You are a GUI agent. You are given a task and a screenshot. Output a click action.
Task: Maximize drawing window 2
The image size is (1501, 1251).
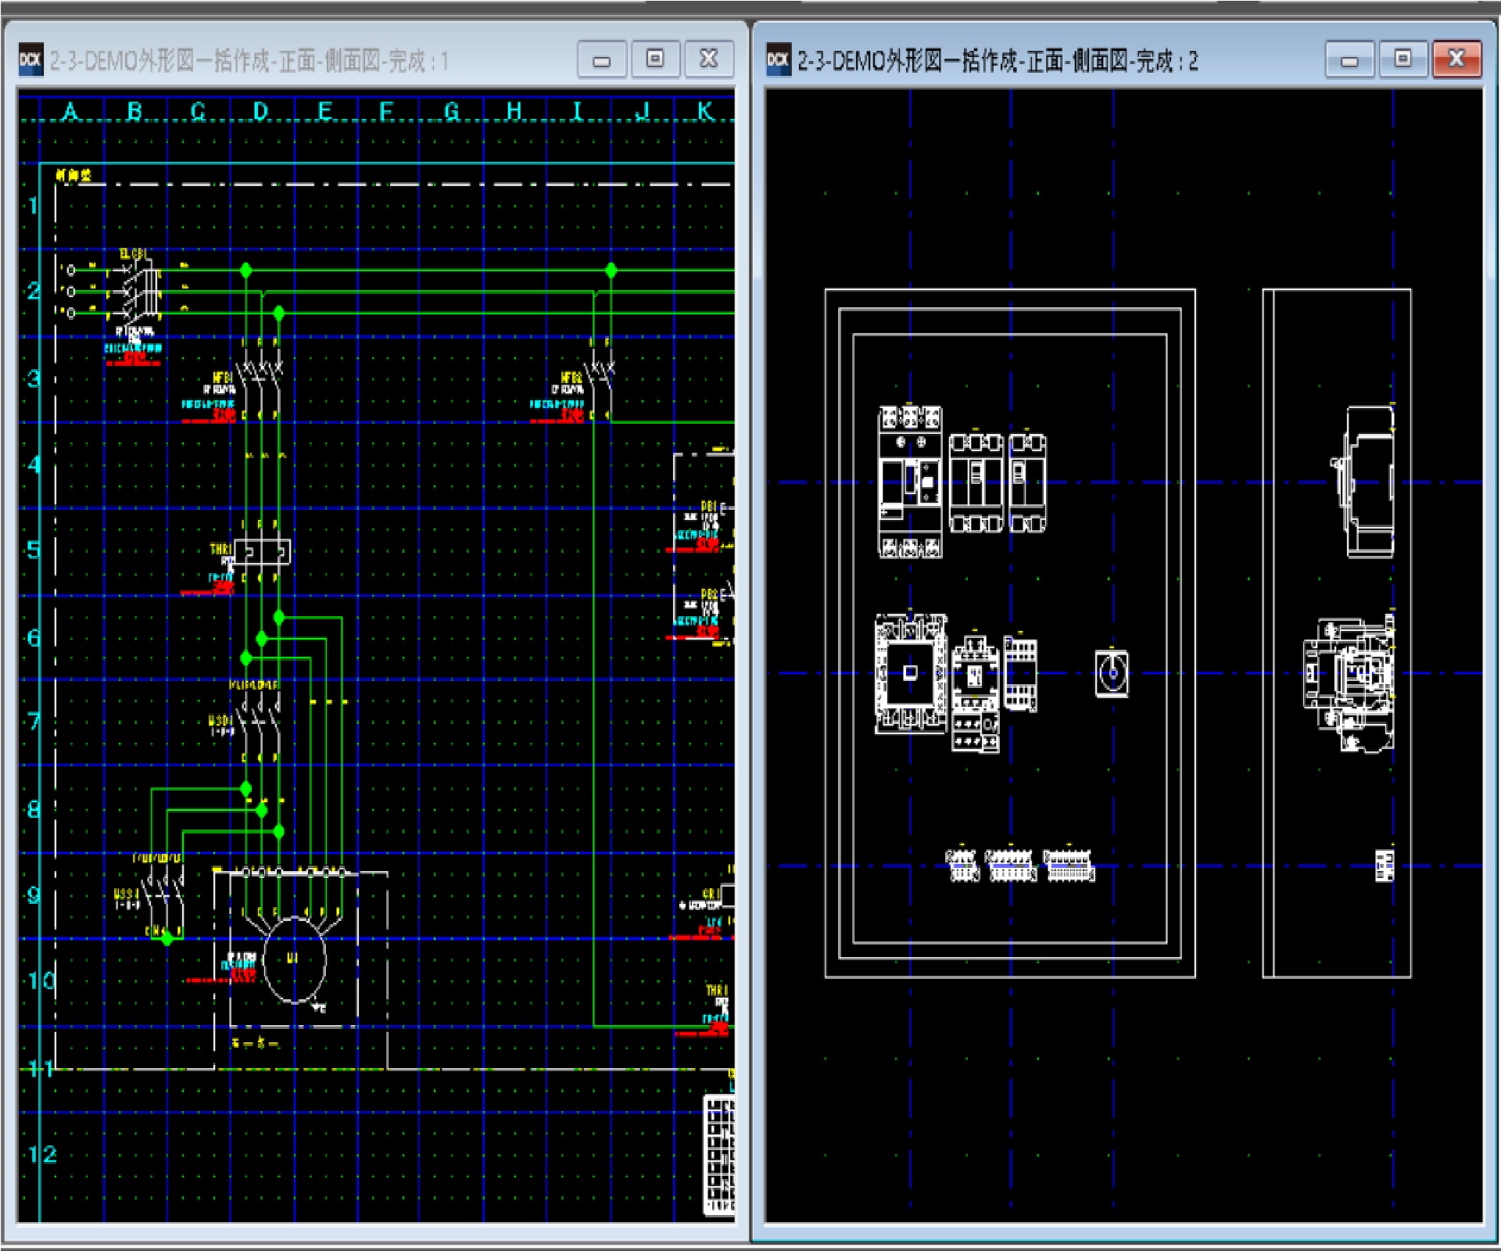coord(1403,59)
